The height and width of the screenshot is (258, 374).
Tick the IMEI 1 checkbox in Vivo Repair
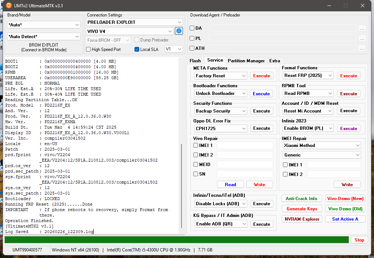pos(196,145)
